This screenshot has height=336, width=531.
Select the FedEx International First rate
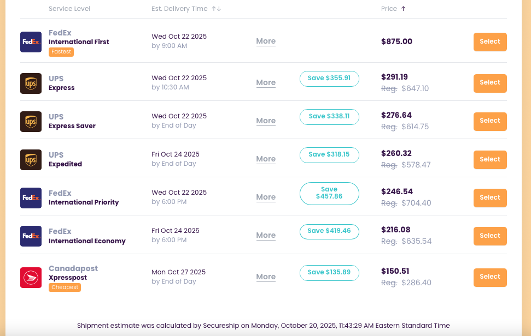click(x=490, y=41)
